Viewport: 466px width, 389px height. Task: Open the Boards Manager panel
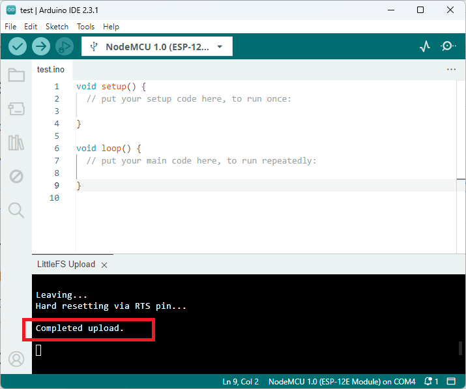pyautogui.click(x=16, y=109)
